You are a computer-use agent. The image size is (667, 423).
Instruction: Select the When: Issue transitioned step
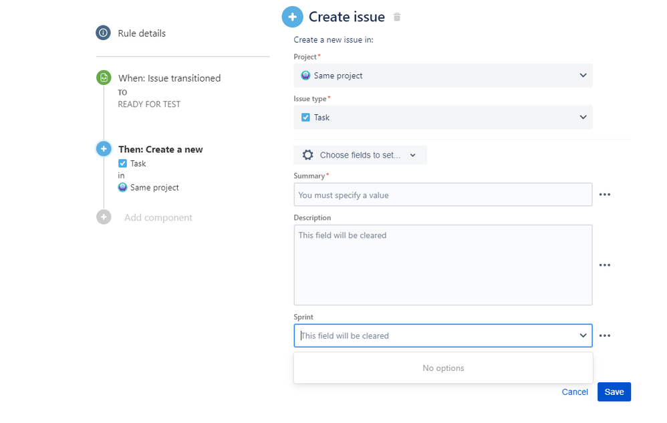pos(169,78)
